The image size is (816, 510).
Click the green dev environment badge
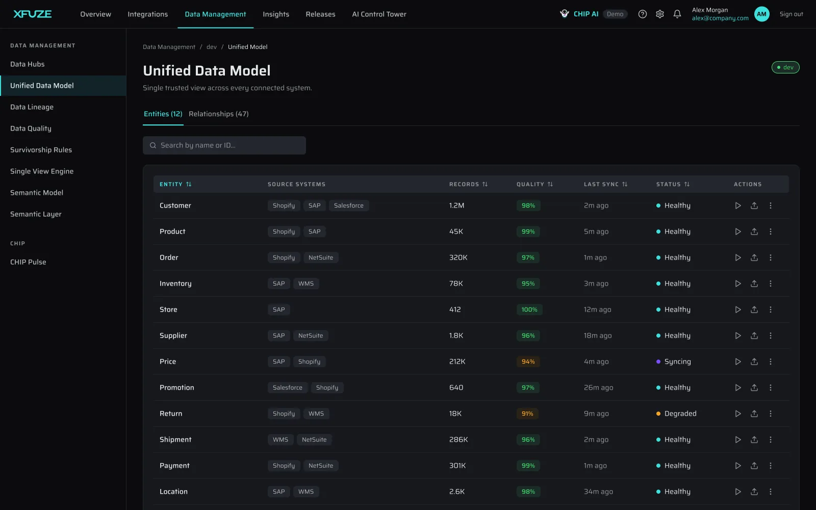(x=785, y=67)
